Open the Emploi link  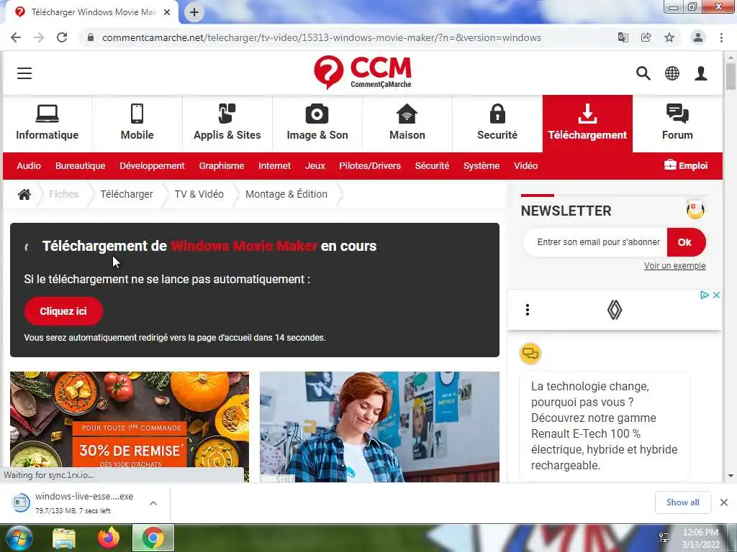686,165
